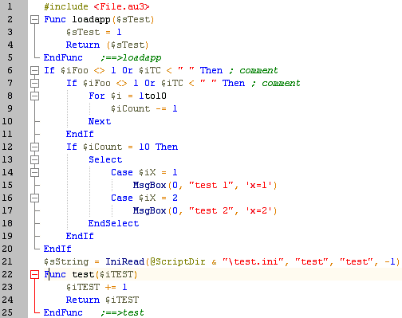Click the <File.au3> include text
Viewport: 402px width, 318px height.
122,6
